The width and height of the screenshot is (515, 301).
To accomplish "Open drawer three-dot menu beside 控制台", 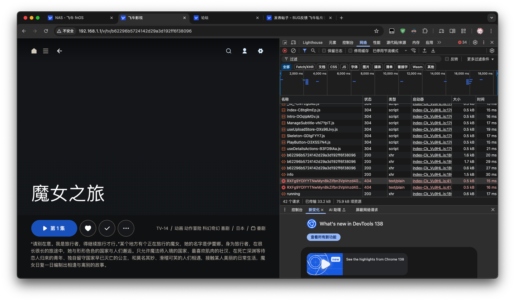I will 285,210.
